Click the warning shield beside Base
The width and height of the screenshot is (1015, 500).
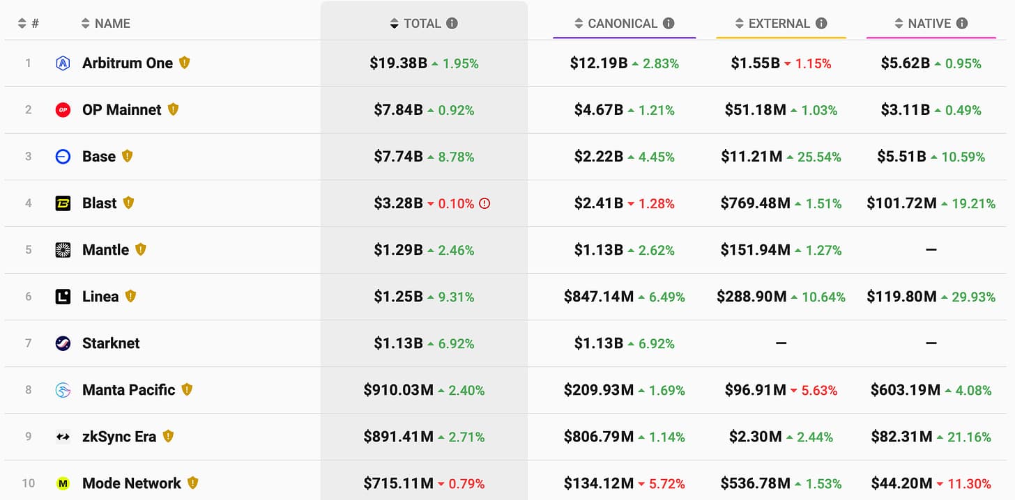[127, 156]
